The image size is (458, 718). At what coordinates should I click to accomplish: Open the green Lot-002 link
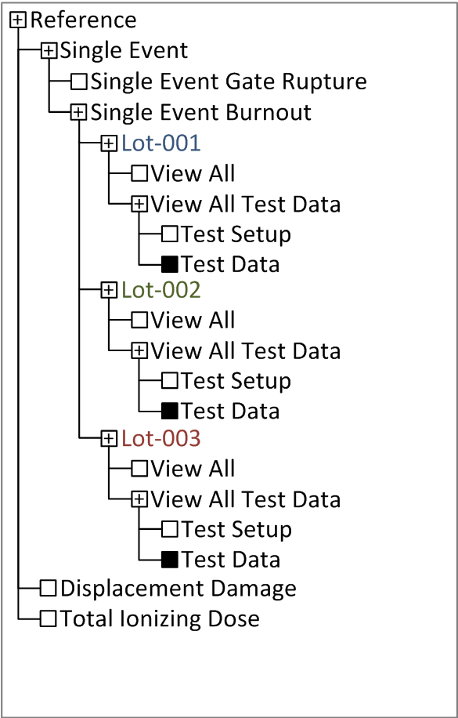(x=161, y=290)
